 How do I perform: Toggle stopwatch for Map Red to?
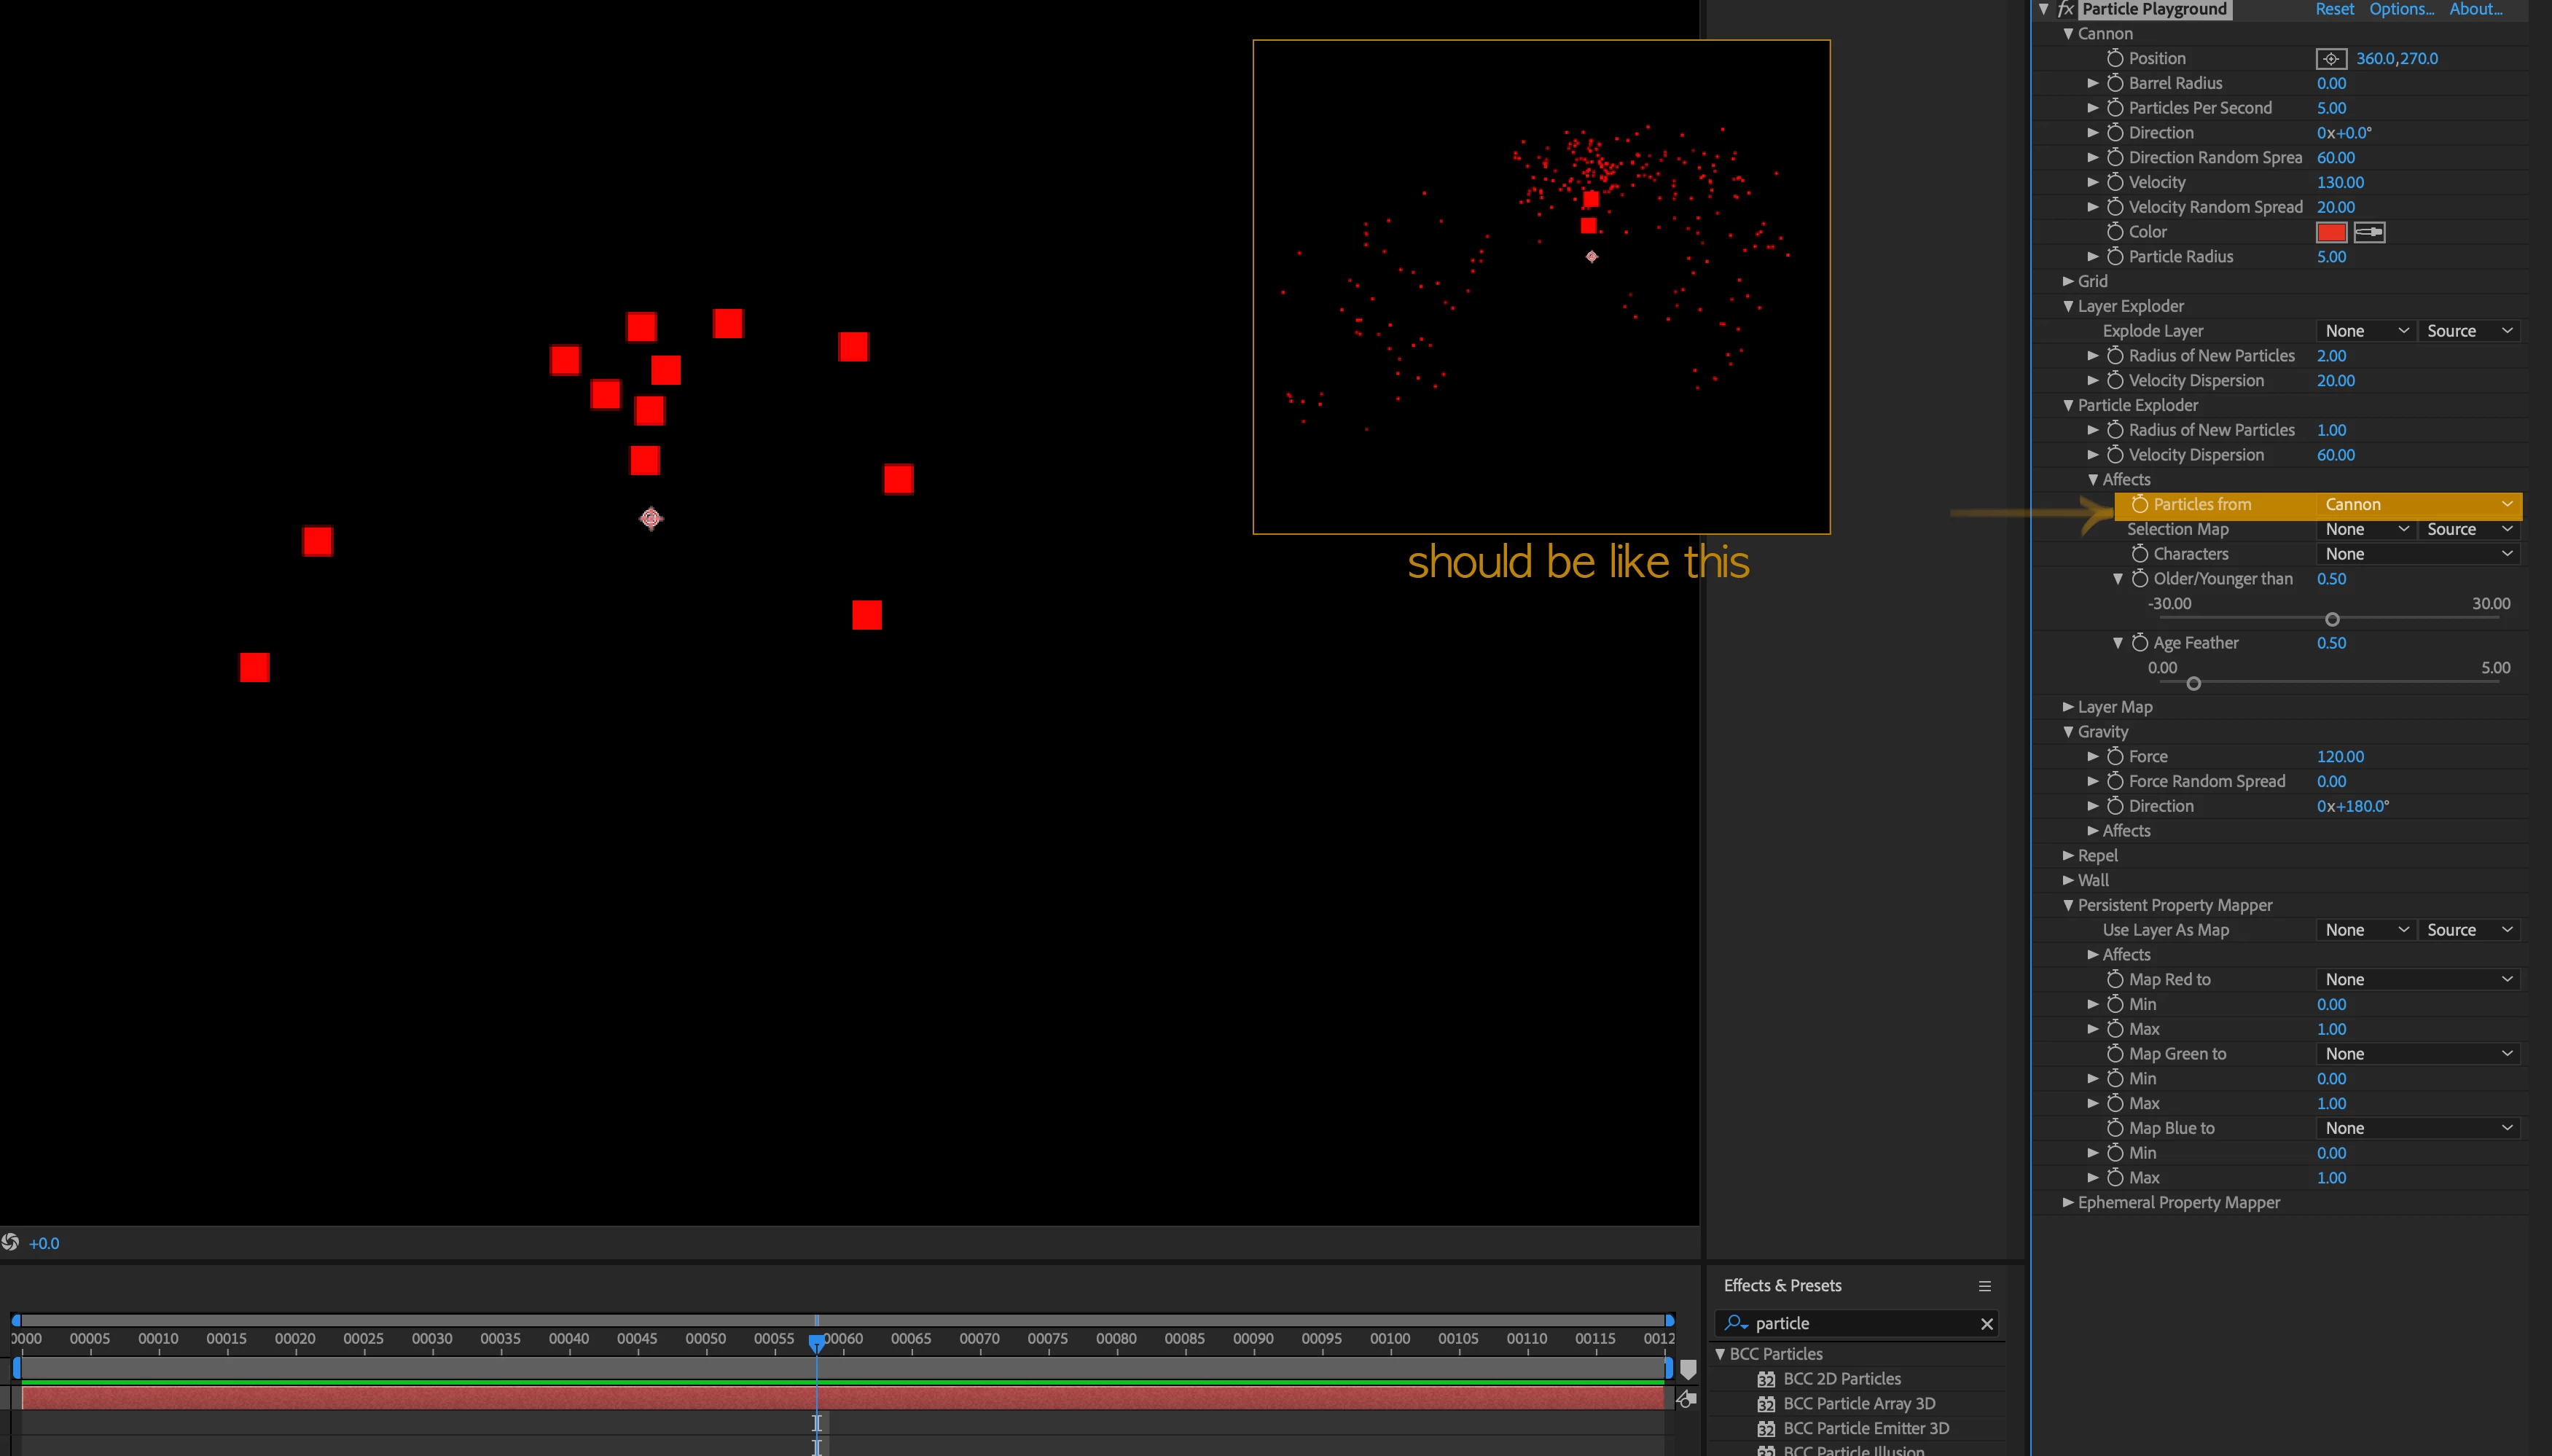[2115, 979]
